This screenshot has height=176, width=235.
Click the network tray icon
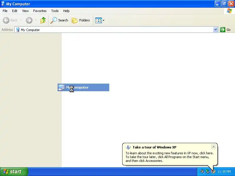(x=208, y=171)
